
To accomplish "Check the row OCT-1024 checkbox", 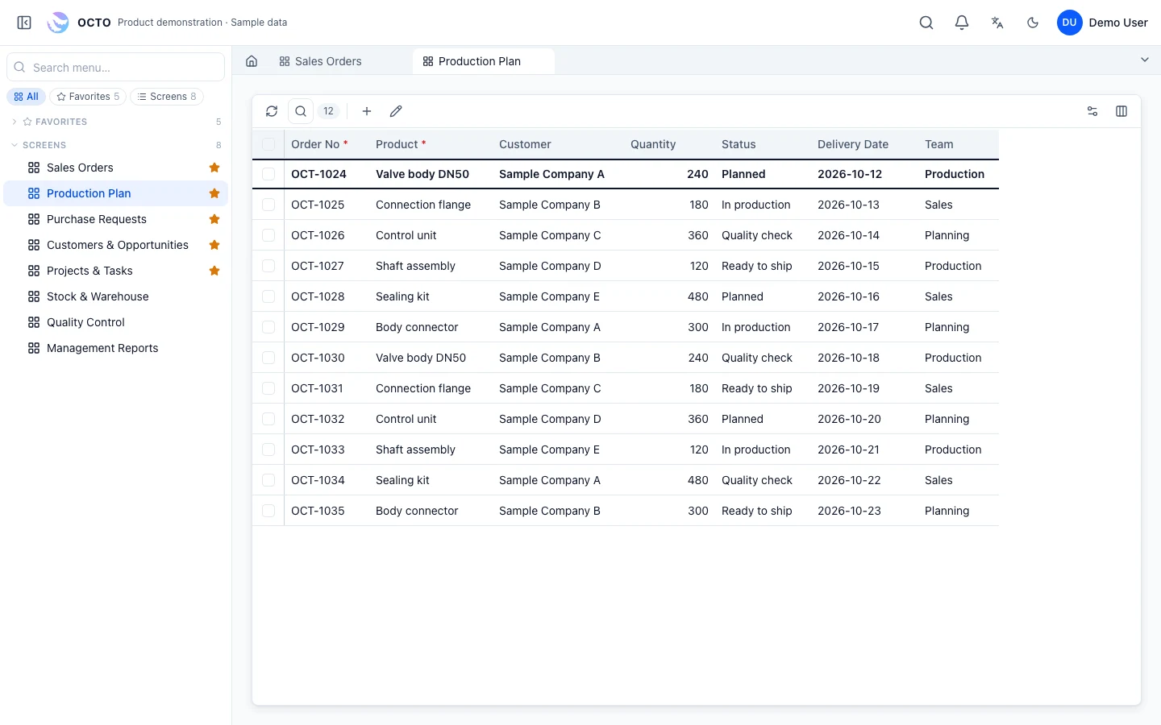I will point(268,174).
